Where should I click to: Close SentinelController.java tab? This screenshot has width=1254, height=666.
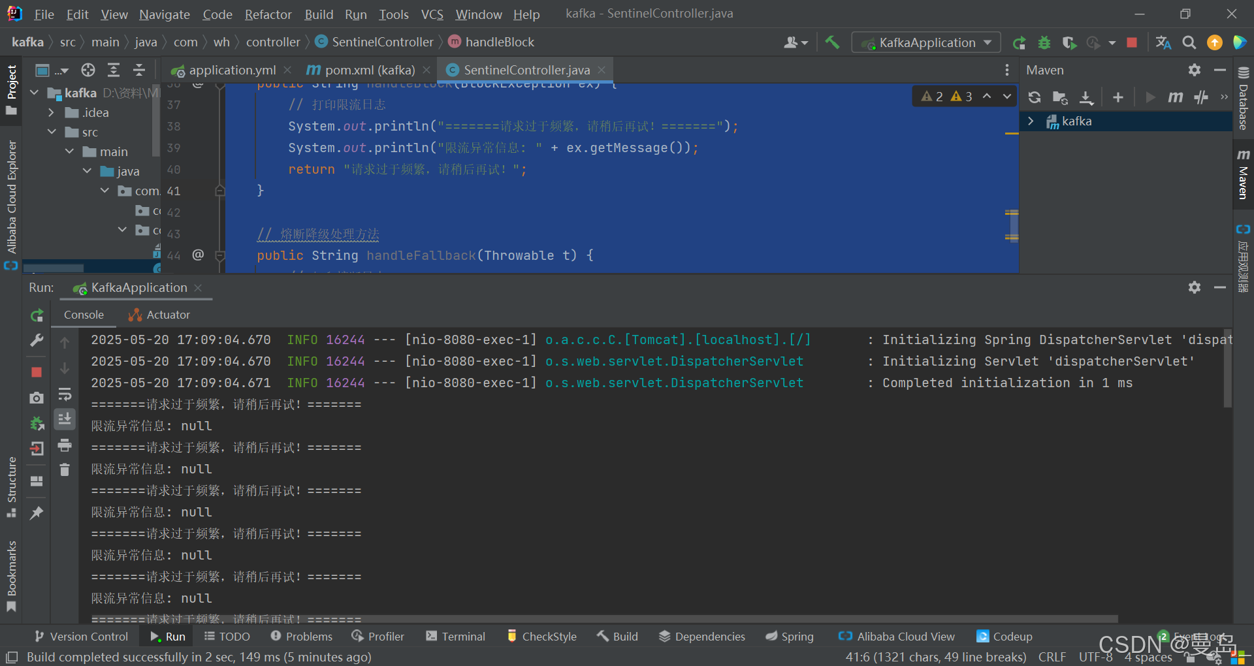pyautogui.click(x=602, y=70)
